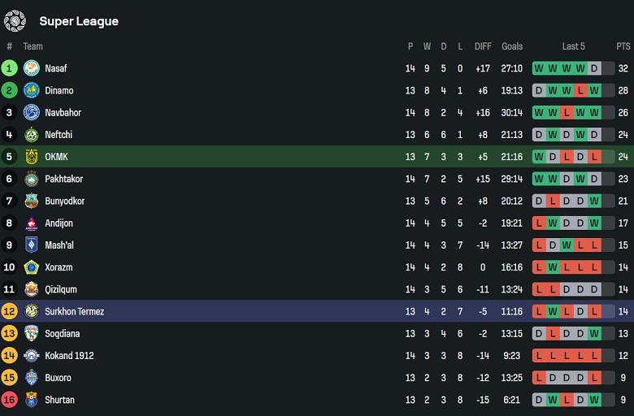Sort table by PTS column header

click(x=623, y=46)
